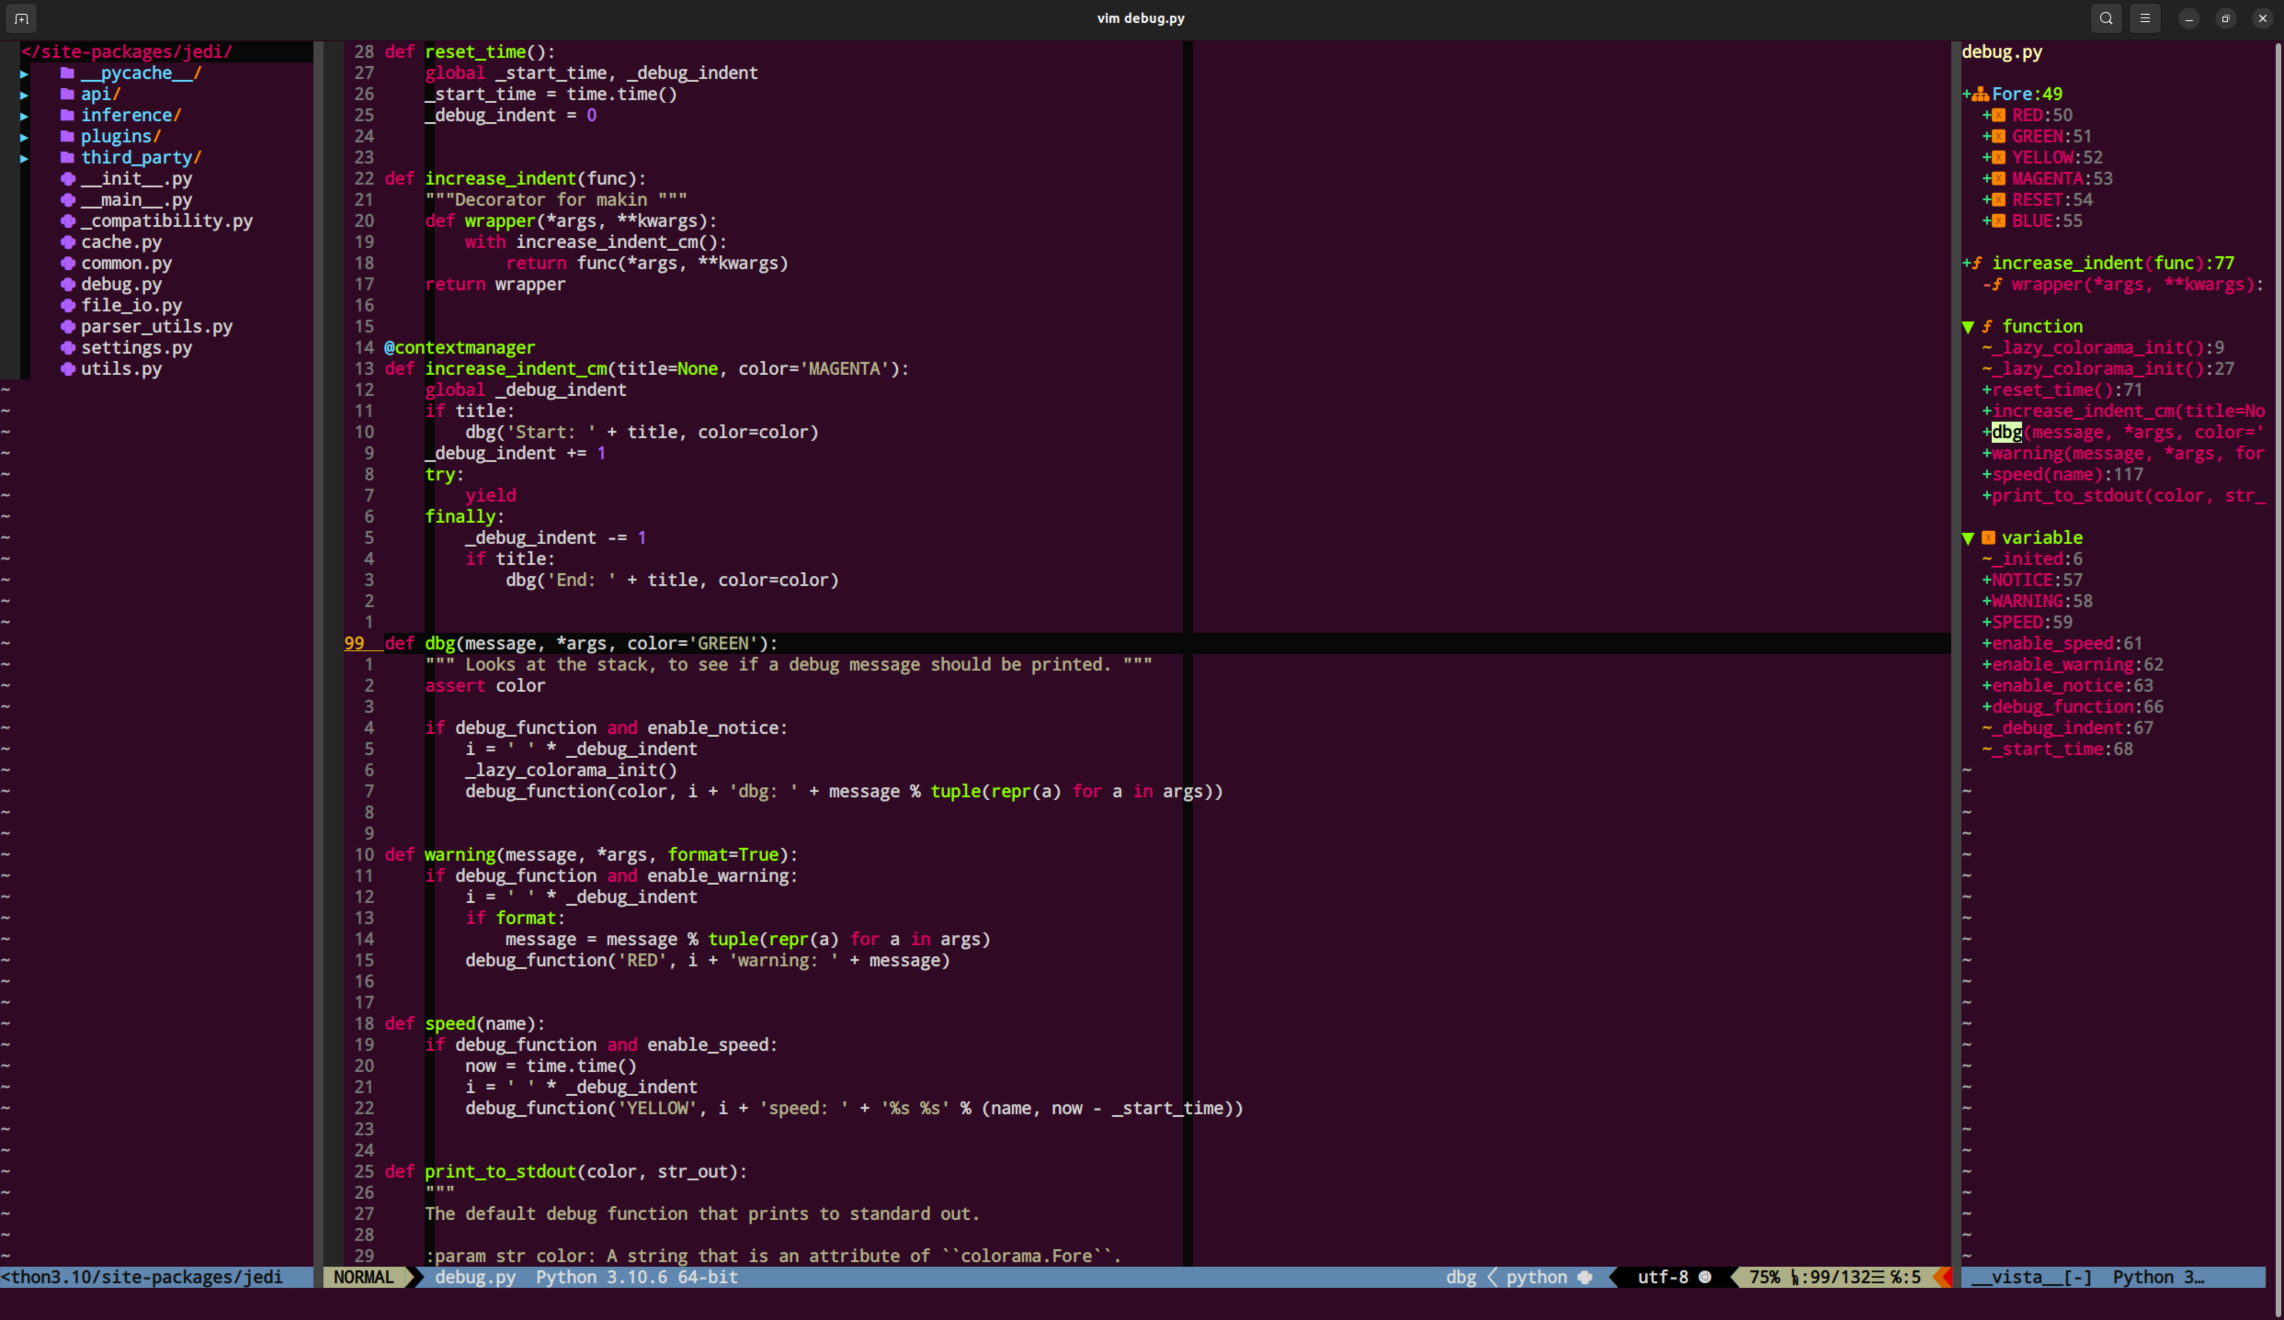Click the python filetype icon in statusline
Screen dimensions: 2284x1320
click(x=1584, y=1277)
